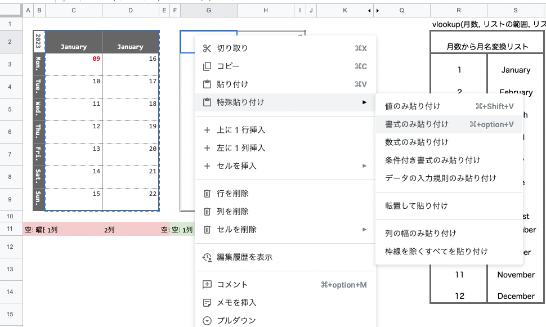Select column K header

point(344,11)
